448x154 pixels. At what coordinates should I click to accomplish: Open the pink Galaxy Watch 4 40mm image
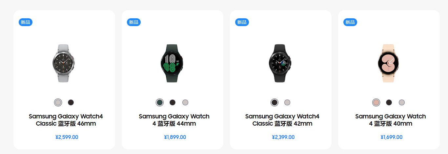(388, 63)
